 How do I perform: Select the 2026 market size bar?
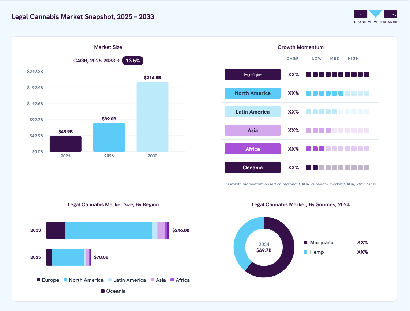pos(109,138)
